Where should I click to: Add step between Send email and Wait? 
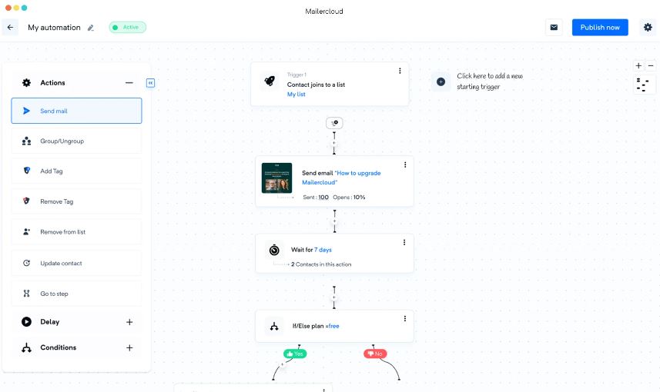335,221
